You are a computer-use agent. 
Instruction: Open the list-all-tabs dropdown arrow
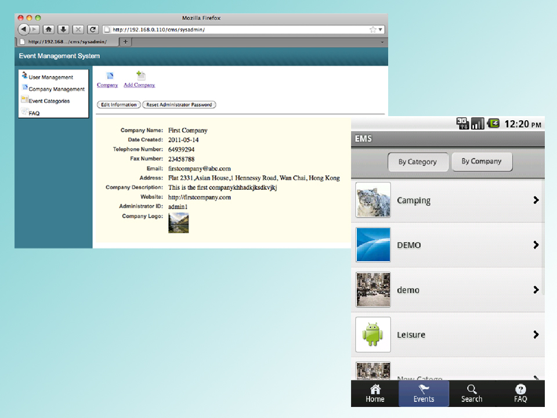click(x=382, y=42)
